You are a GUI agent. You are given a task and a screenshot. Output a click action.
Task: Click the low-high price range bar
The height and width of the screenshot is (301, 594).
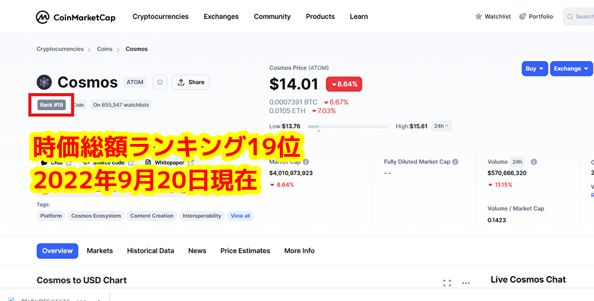click(347, 126)
